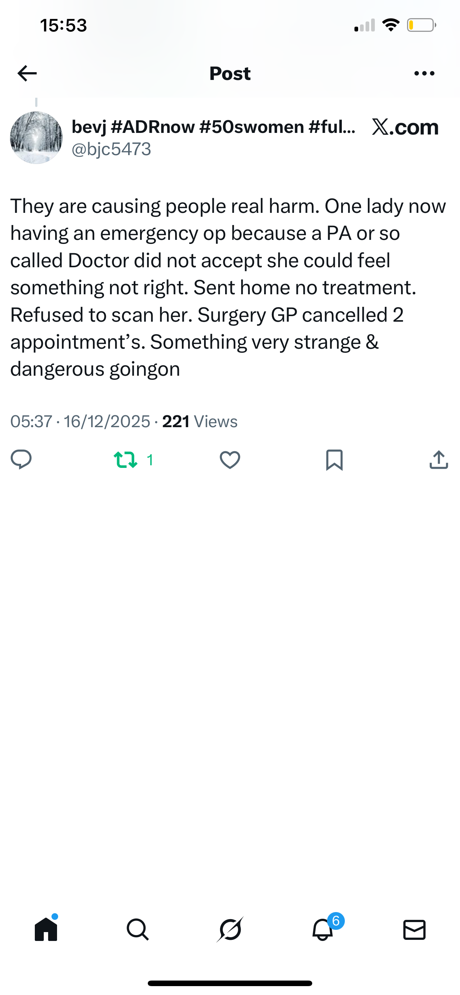
Task: Tap the home indicator bar
Action: point(230,983)
